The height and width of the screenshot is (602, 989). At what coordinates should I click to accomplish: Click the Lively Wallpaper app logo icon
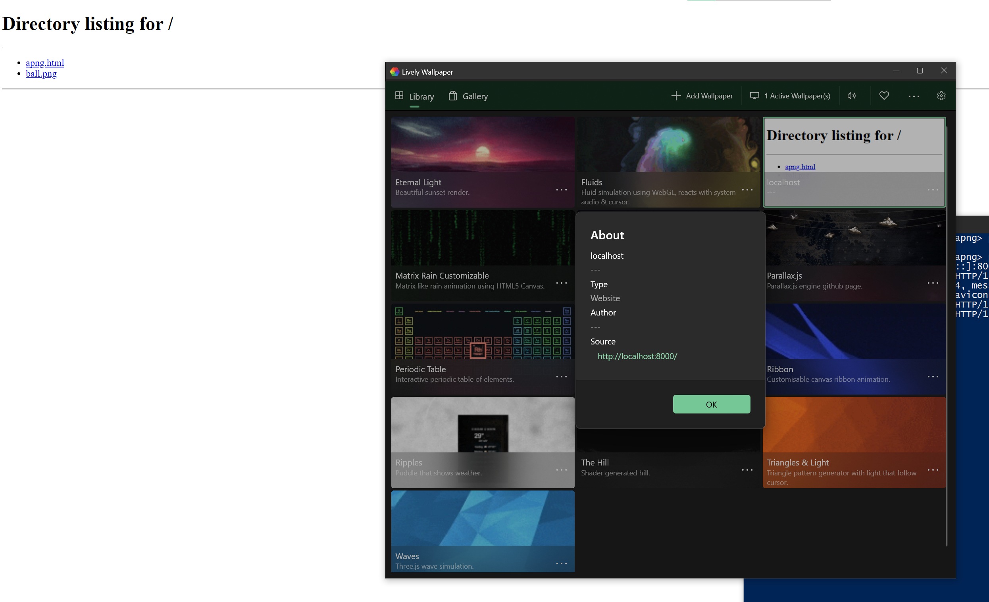(394, 72)
